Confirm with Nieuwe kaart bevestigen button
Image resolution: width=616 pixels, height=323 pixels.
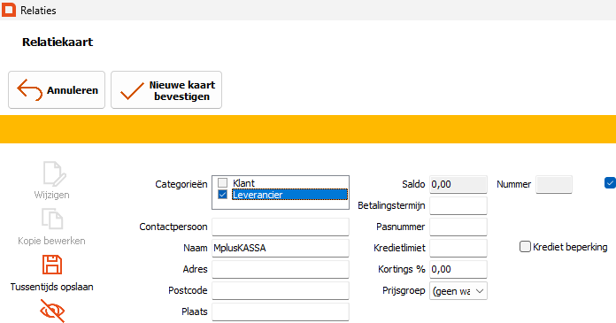click(166, 89)
